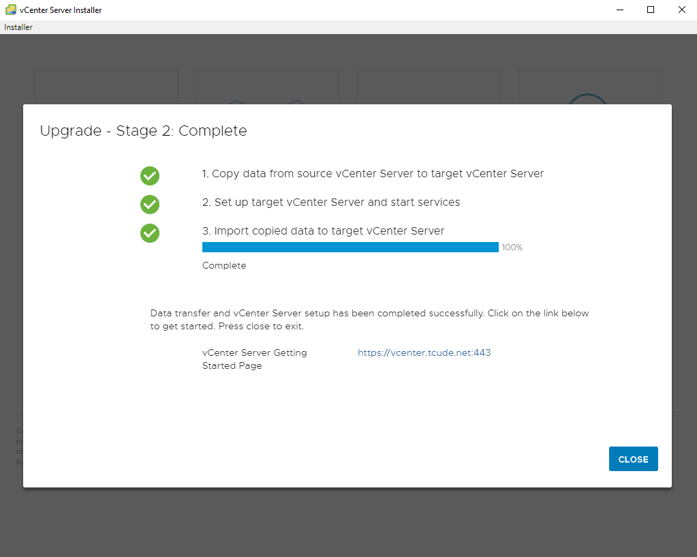This screenshot has width=697, height=557.
Task: Click the CLOSE button in the dialog
Action: [633, 459]
